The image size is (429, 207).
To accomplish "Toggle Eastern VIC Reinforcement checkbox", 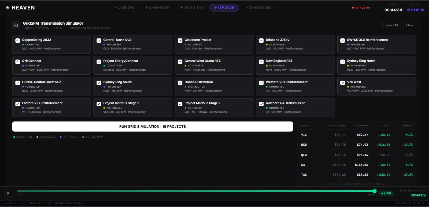I will coord(17,104).
